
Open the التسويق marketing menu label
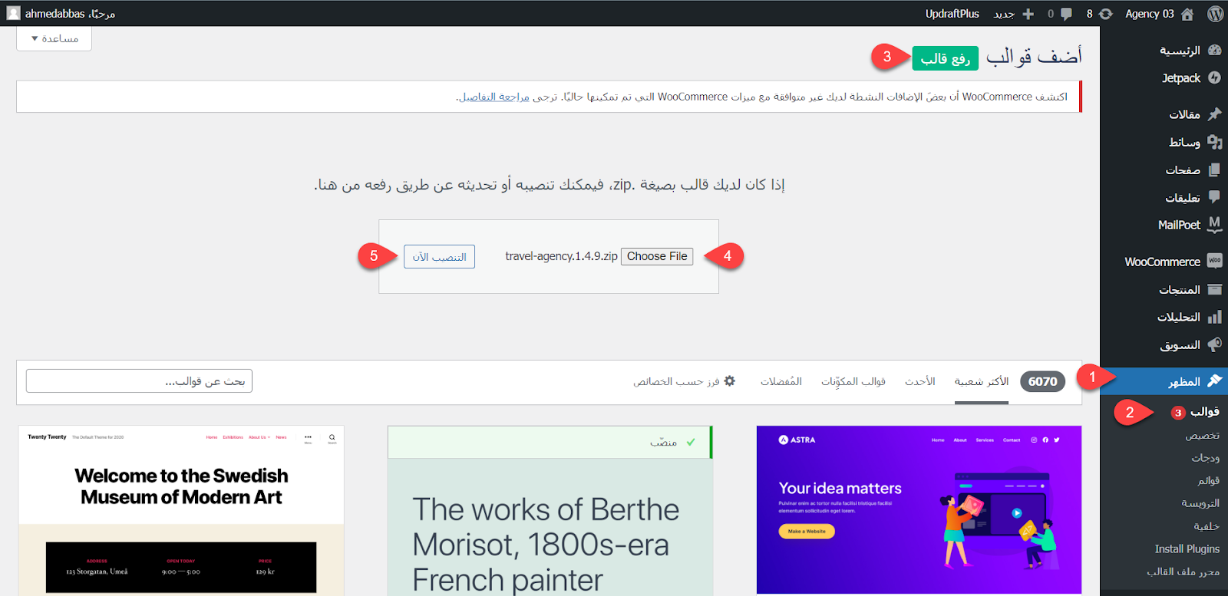1180,344
